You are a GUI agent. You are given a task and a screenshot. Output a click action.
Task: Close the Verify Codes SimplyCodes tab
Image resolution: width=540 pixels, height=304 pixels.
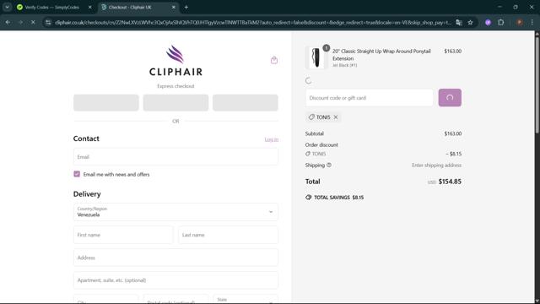90,8
